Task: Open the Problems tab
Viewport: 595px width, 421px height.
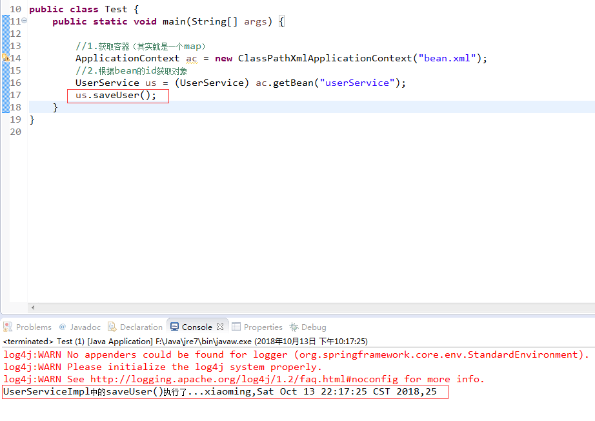Action: point(28,327)
